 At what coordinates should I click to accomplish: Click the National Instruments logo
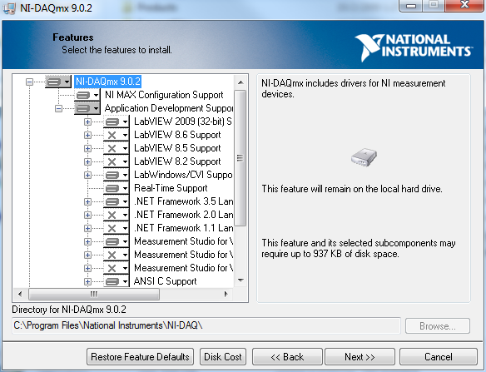click(414, 47)
